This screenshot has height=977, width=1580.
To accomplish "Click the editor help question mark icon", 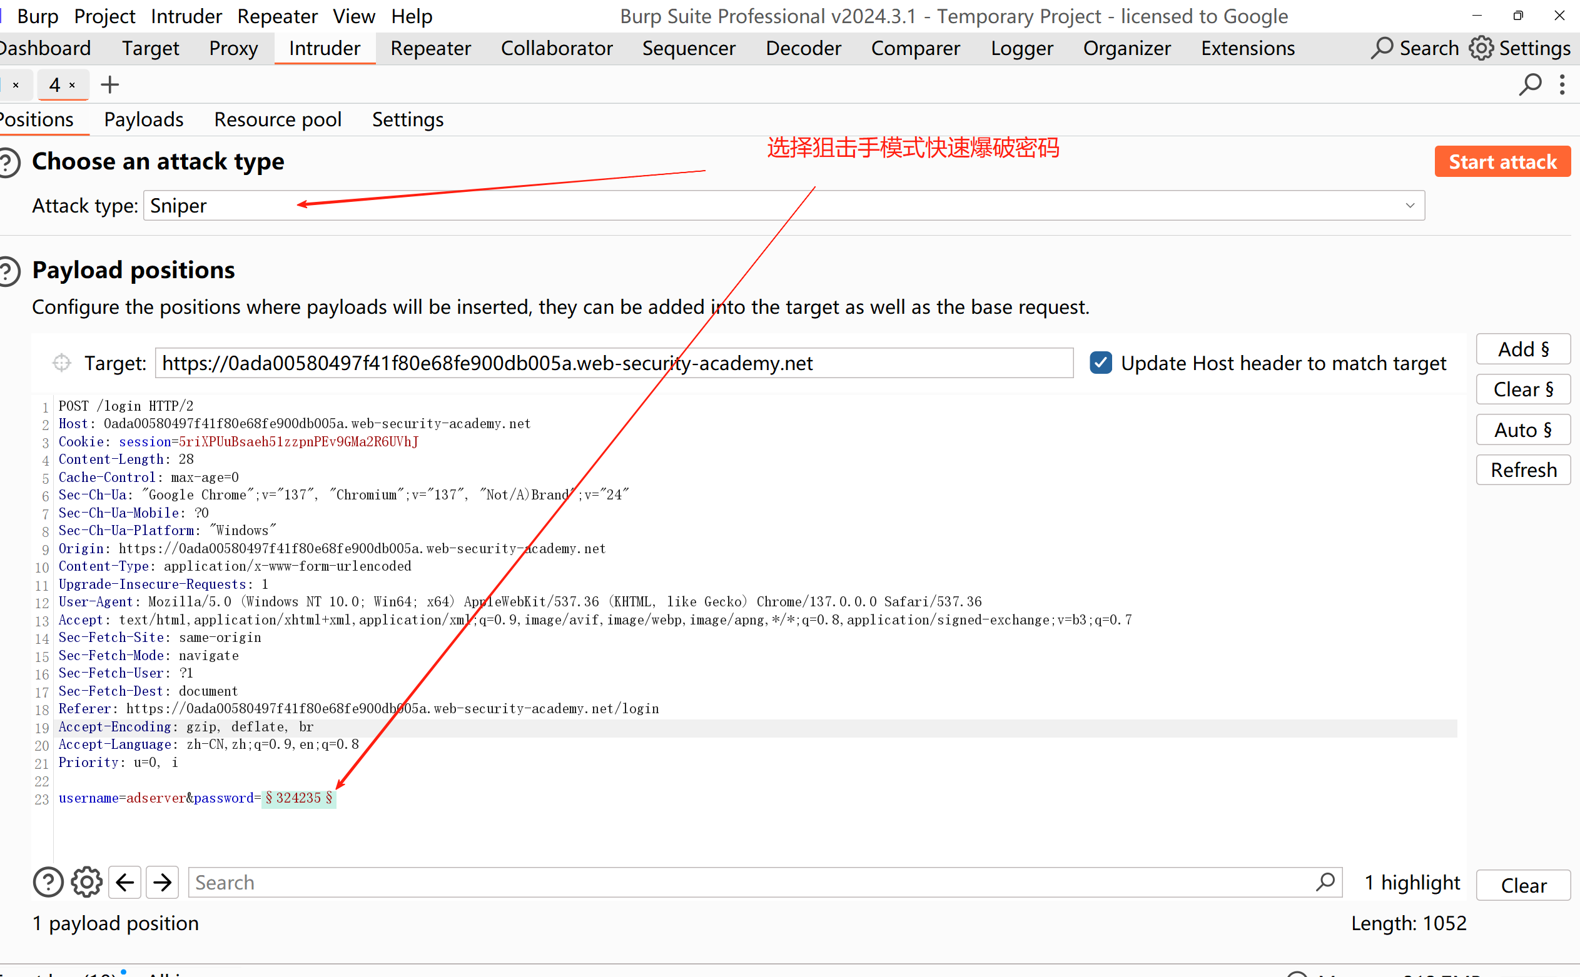I will click(48, 882).
